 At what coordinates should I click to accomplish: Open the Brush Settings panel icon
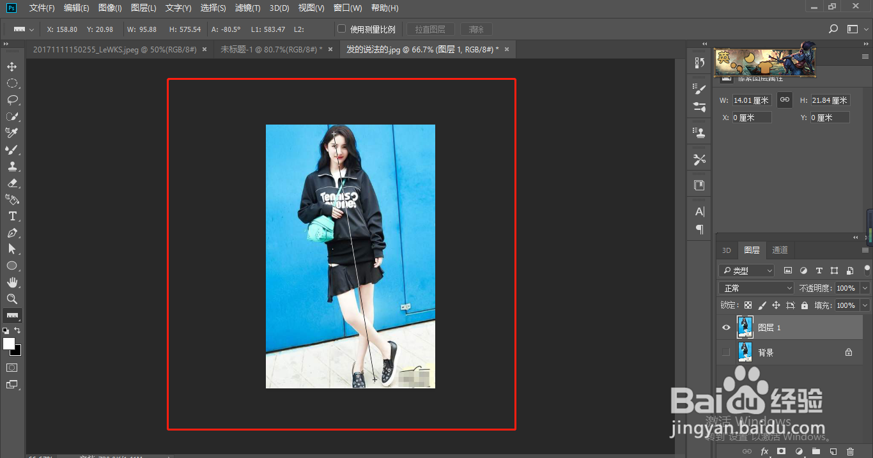click(x=699, y=89)
